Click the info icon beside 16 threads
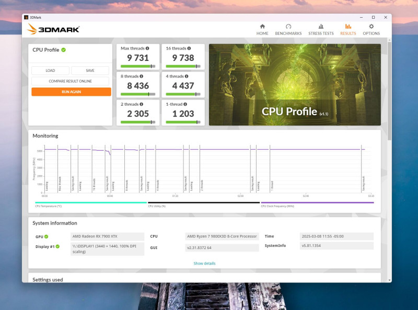This screenshot has height=310, width=418. pyautogui.click(x=189, y=48)
